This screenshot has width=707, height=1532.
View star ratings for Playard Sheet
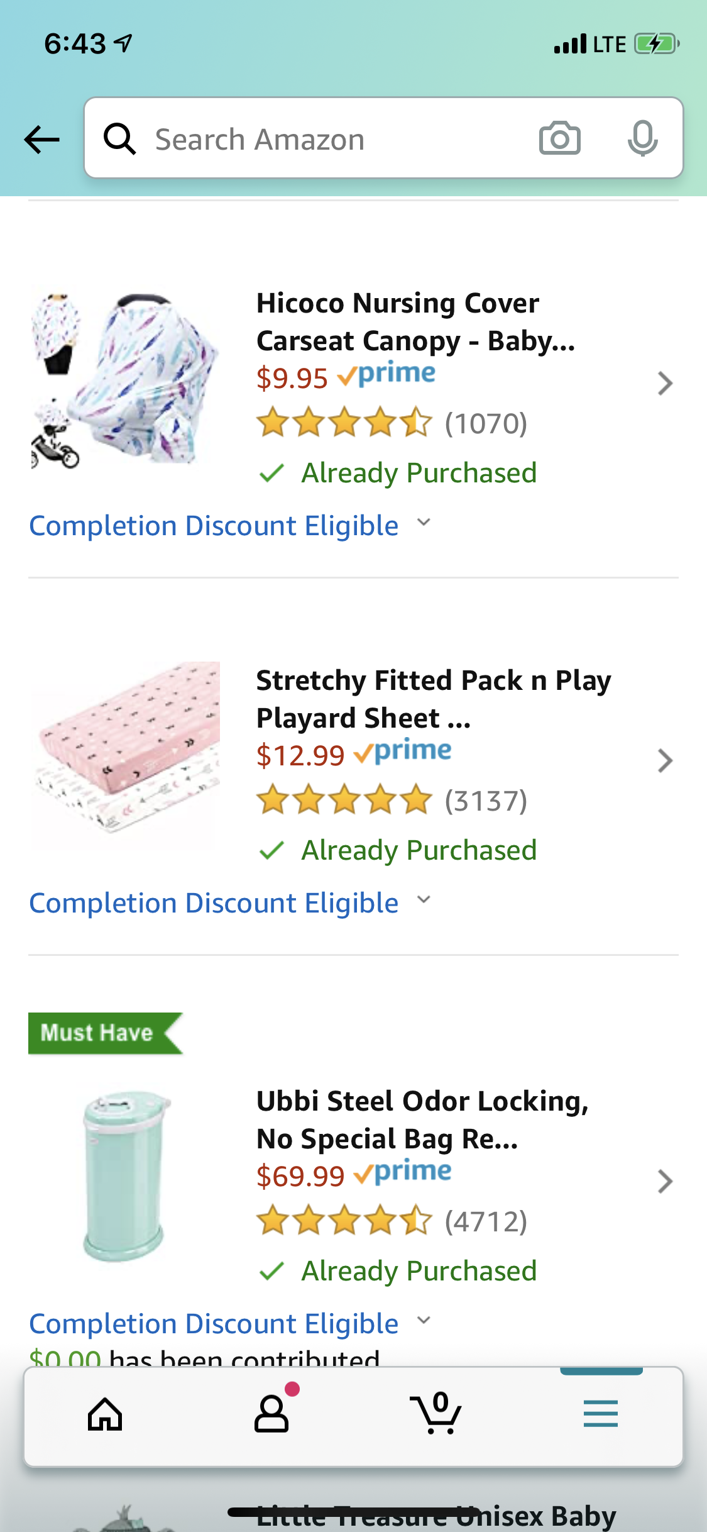tap(344, 800)
